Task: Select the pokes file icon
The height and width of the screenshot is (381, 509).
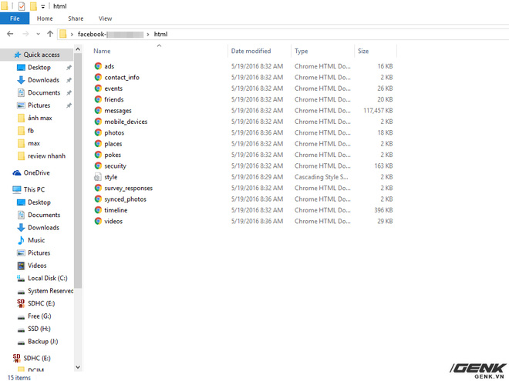Action: (98, 155)
